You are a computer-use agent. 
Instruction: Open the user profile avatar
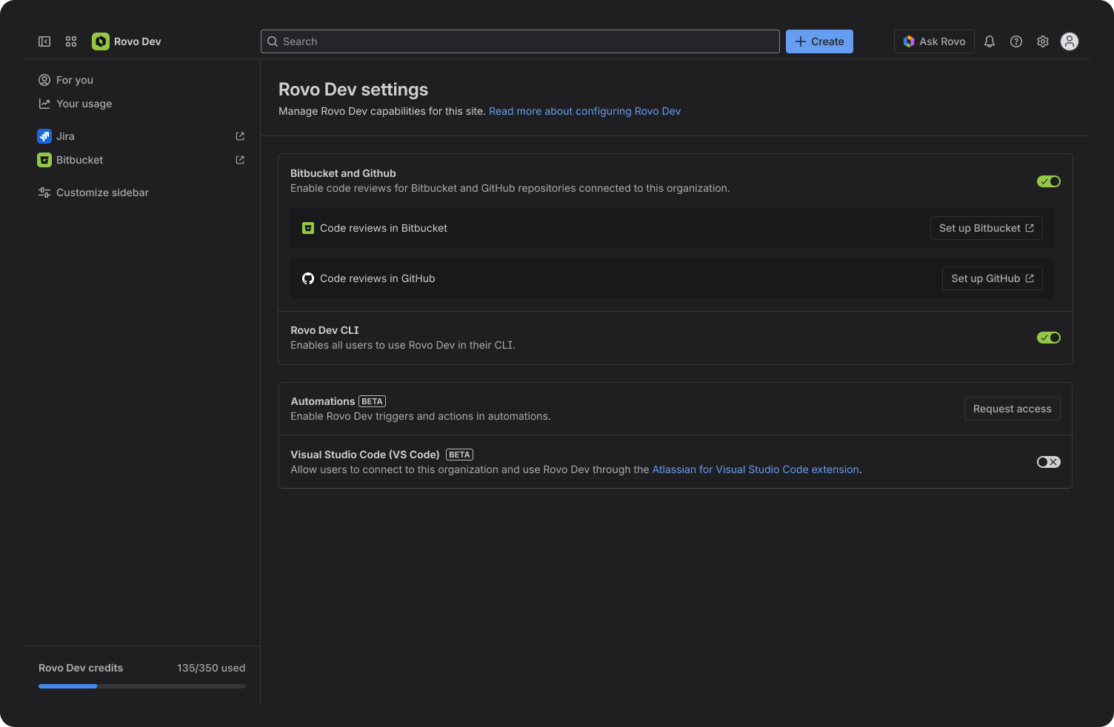tap(1070, 41)
